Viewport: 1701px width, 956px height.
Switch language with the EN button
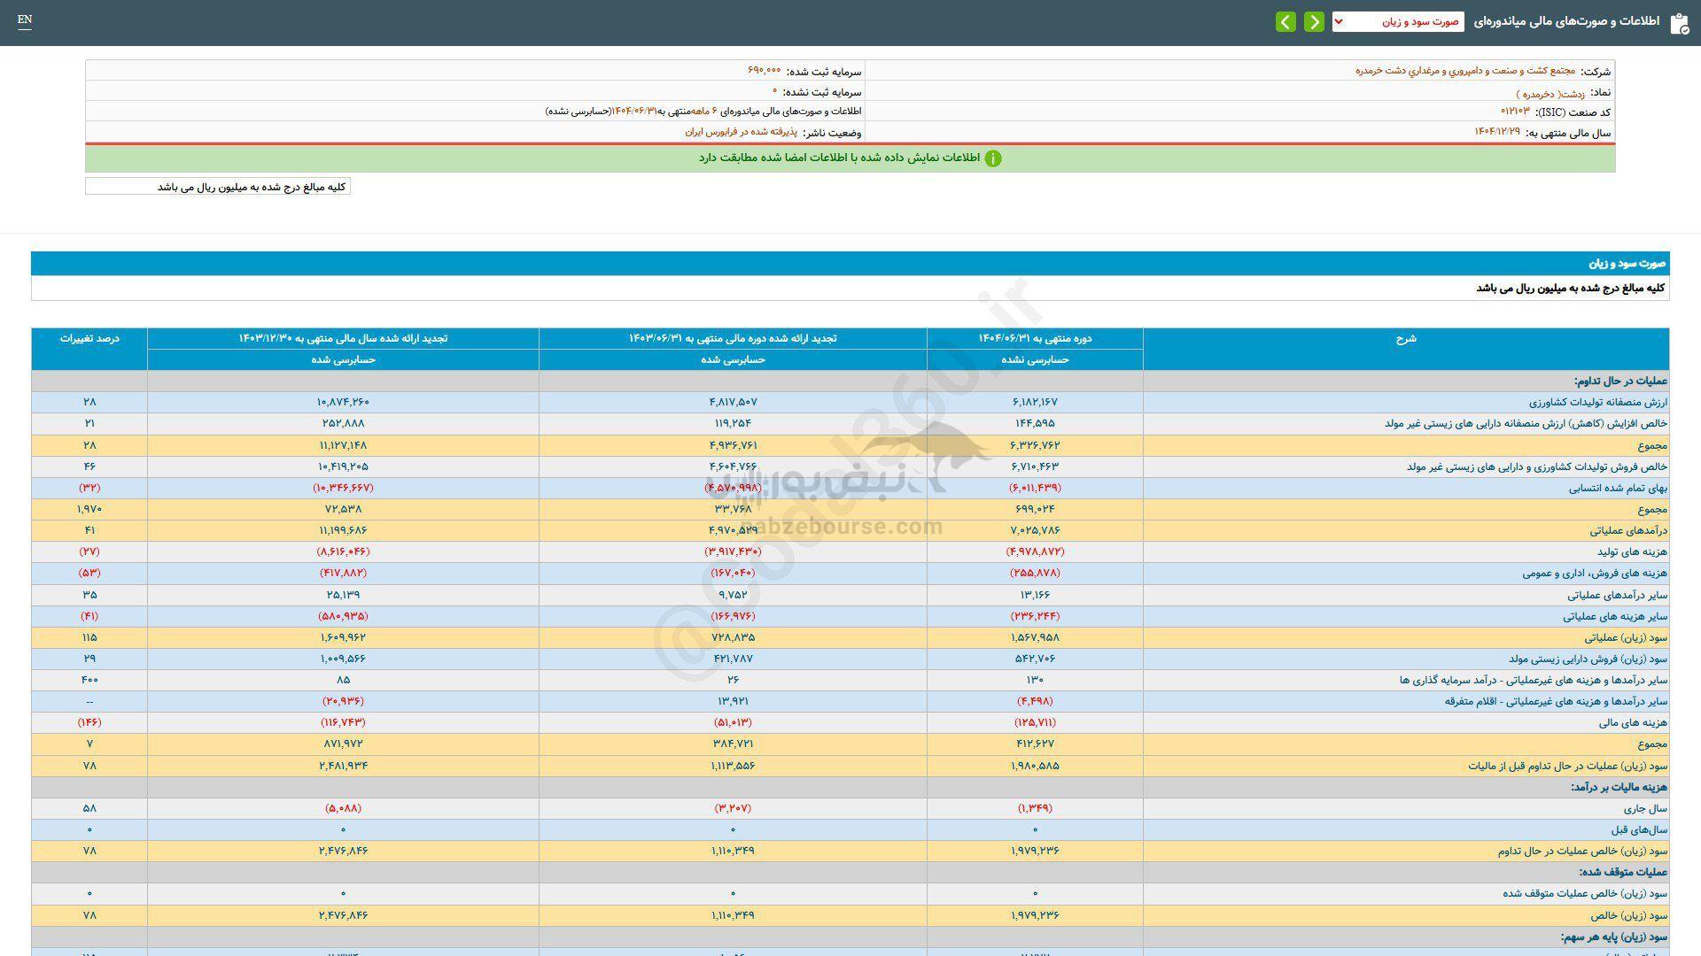point(25,19)
